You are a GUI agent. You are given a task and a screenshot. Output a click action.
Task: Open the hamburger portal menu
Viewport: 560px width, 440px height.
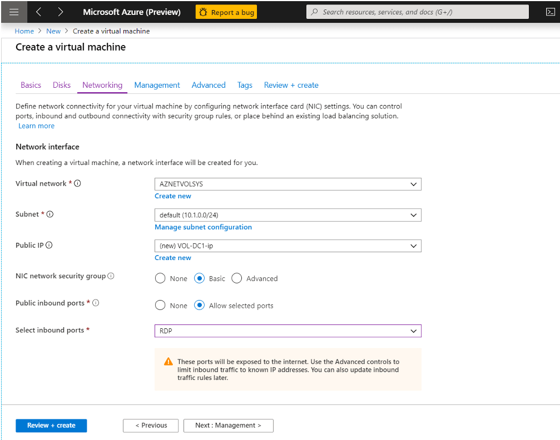click(x=14, y=12)
